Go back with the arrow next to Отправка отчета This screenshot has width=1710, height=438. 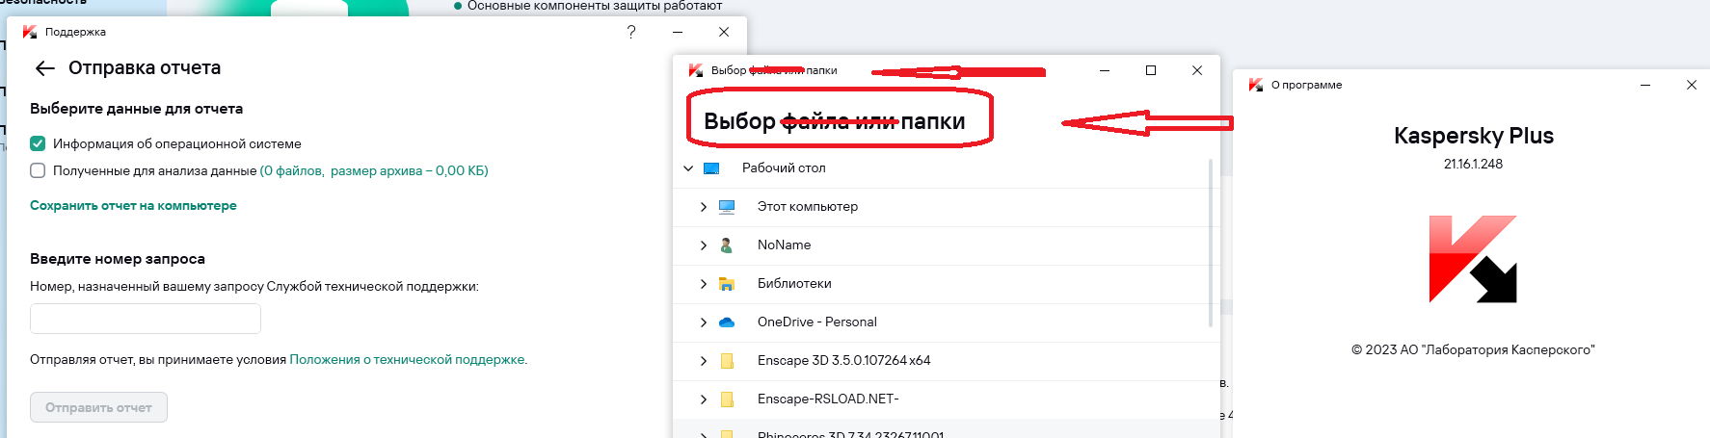pos(44,68)
